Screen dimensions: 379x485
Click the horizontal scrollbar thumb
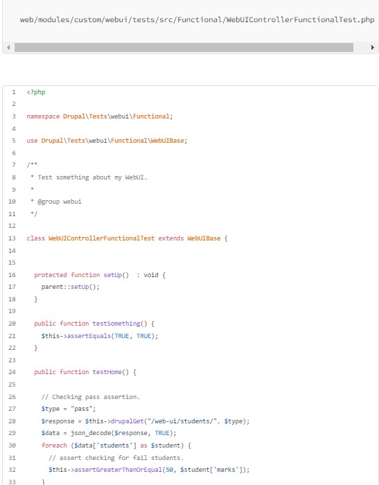point(184,48)
